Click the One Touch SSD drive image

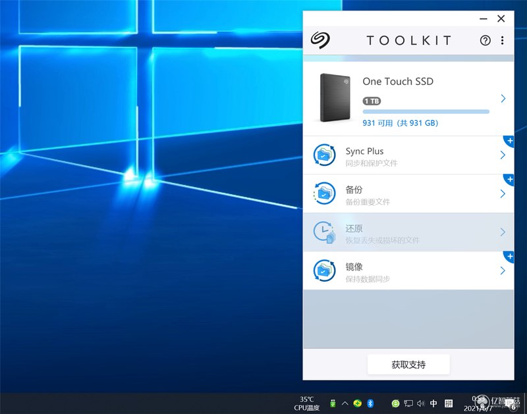coord(335,97)
